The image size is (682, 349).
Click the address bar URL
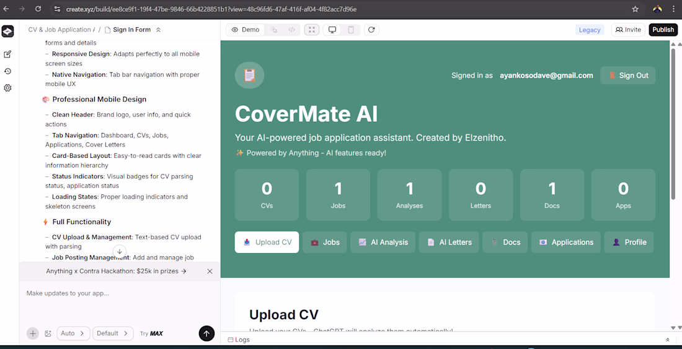[x=211, y=9]
